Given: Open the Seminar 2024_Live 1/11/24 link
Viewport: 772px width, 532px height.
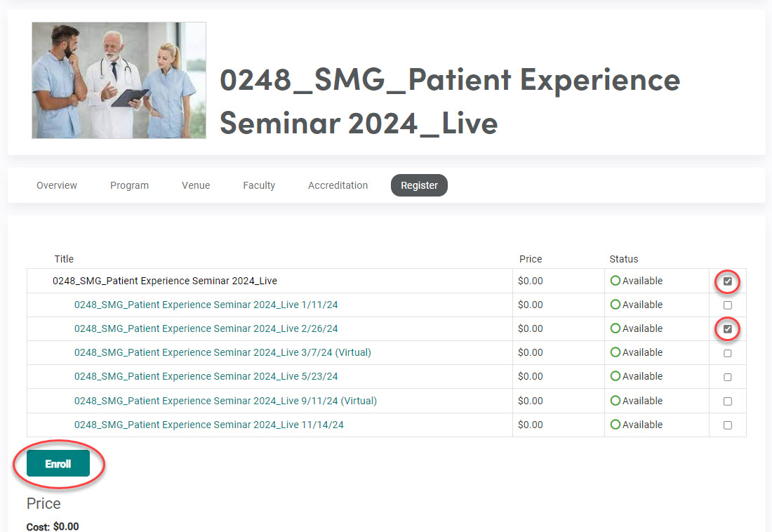Looking at the screenshot, I should [x=206, y=305].
